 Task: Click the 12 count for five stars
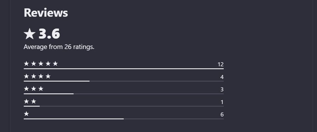[x=220, y=64]
